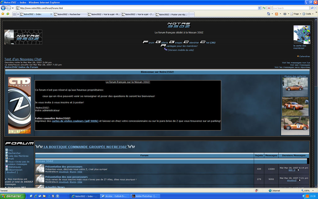Click the RSS feeds icon
The width and height of the screenshot is (318, 199).
click(x=276, y=14)
